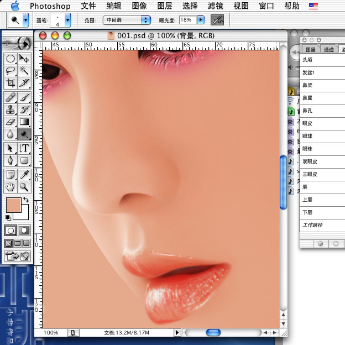The height and width of the screenshot is (345, 345).
Task: Open the 范围 range dropdown
Action: [127, 20]
